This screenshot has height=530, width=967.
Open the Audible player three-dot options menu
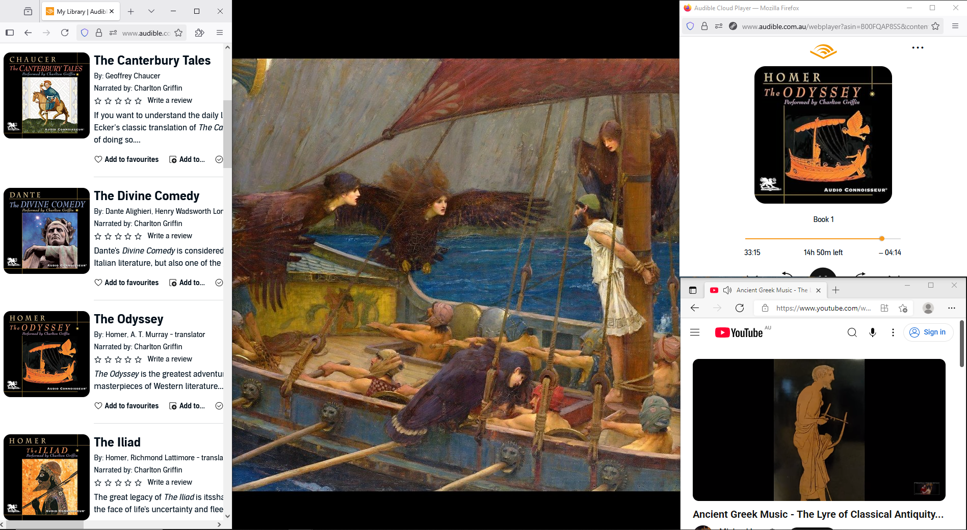918,48
